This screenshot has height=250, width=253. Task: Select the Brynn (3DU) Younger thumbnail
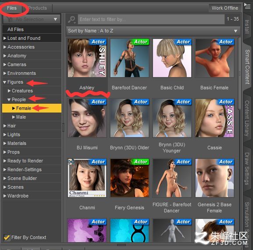(172, 118)
